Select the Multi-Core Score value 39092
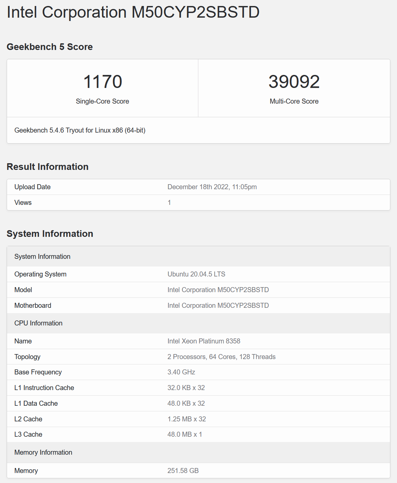This screenshot has height=483, width=397. pyautogui.click(x=294, y=81)
